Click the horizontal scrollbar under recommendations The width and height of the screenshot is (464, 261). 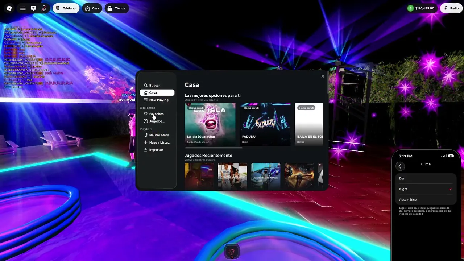214,148
